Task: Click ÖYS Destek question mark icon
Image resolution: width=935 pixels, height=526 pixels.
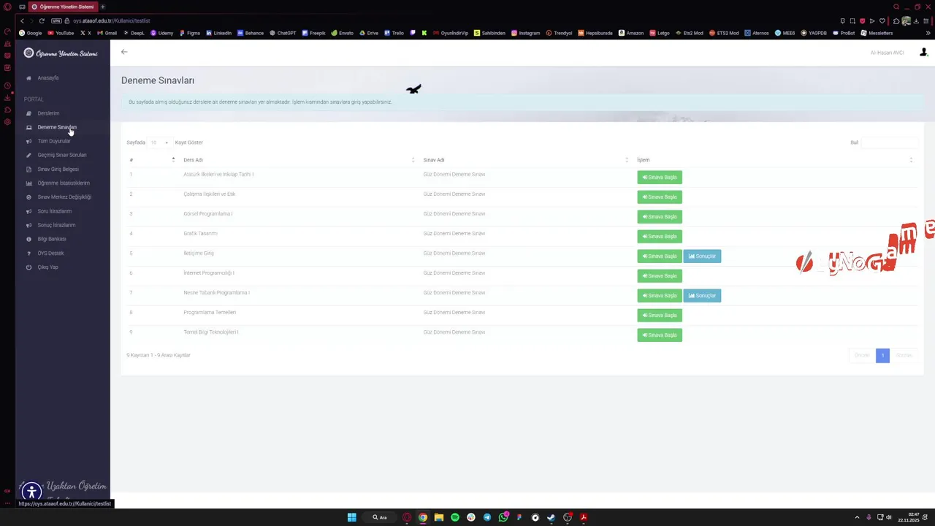Action: click(28, 254)
